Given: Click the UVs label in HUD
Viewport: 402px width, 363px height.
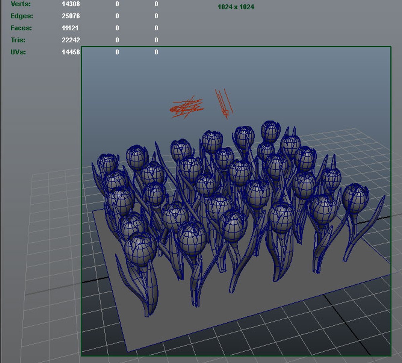Looking at the screenshot, I should tap(18, 52).
